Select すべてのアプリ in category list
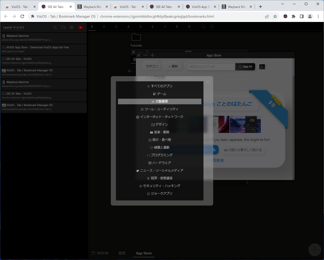The image size is (324, 260). [160, 86]
